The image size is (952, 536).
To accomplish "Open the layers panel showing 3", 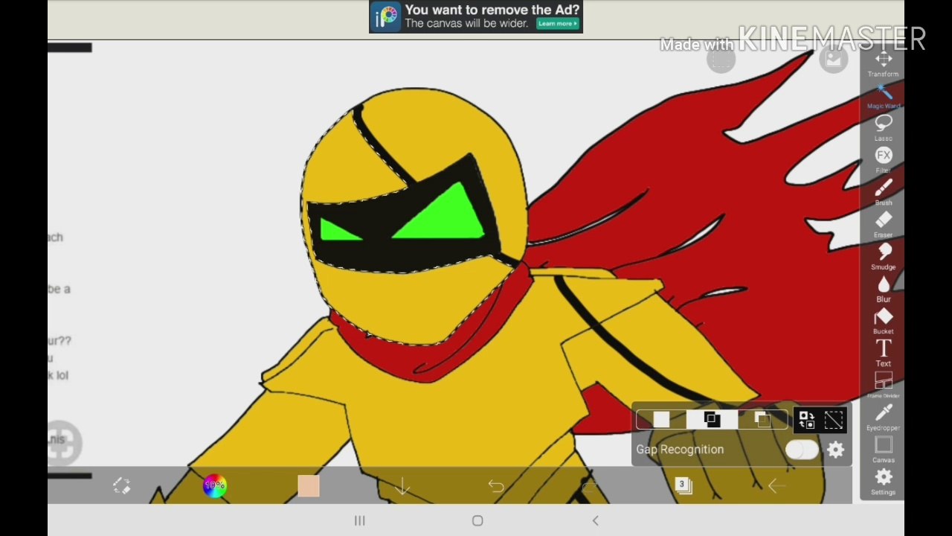I will 683,486.
